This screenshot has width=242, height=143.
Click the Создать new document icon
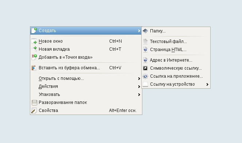[34, 31]
